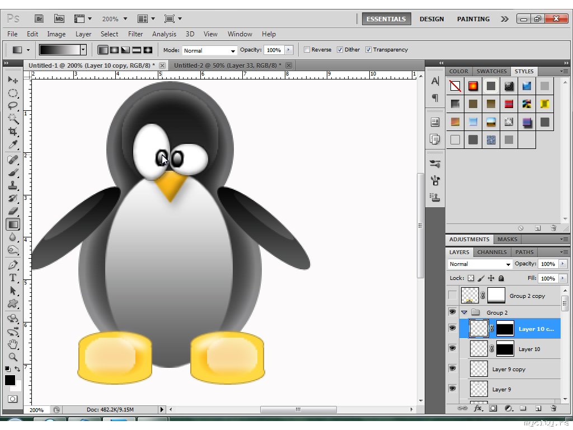Show the Group 2 copy layer

coord(452,296)
